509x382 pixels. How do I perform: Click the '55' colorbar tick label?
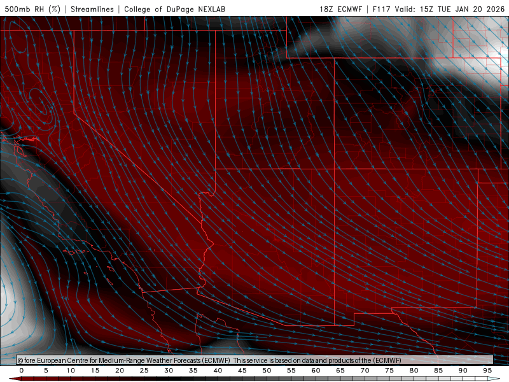[x=291, y=371]
